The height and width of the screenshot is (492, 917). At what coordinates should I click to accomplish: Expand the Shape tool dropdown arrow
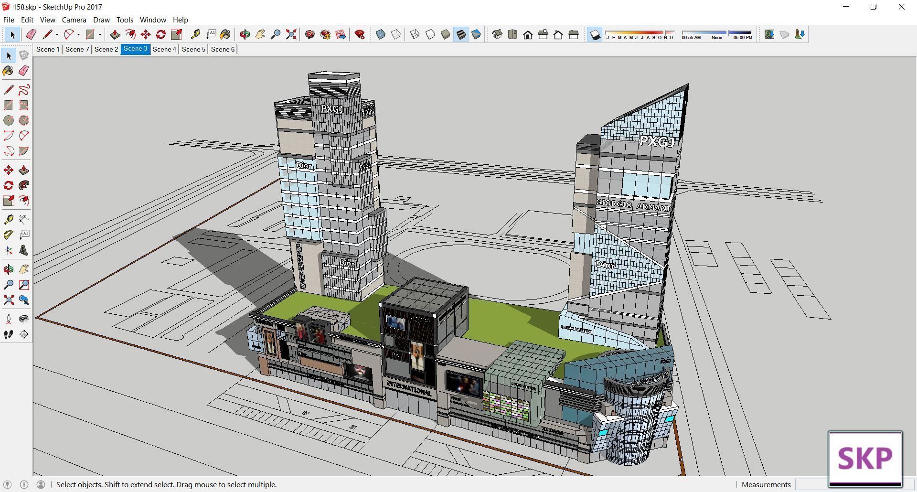pyautogui.click(x=100, y=34)
